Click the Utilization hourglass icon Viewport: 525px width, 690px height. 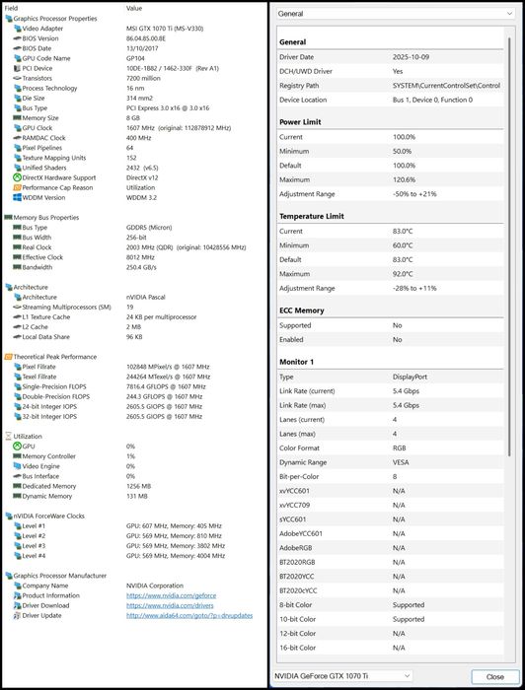tap(8, 436)
